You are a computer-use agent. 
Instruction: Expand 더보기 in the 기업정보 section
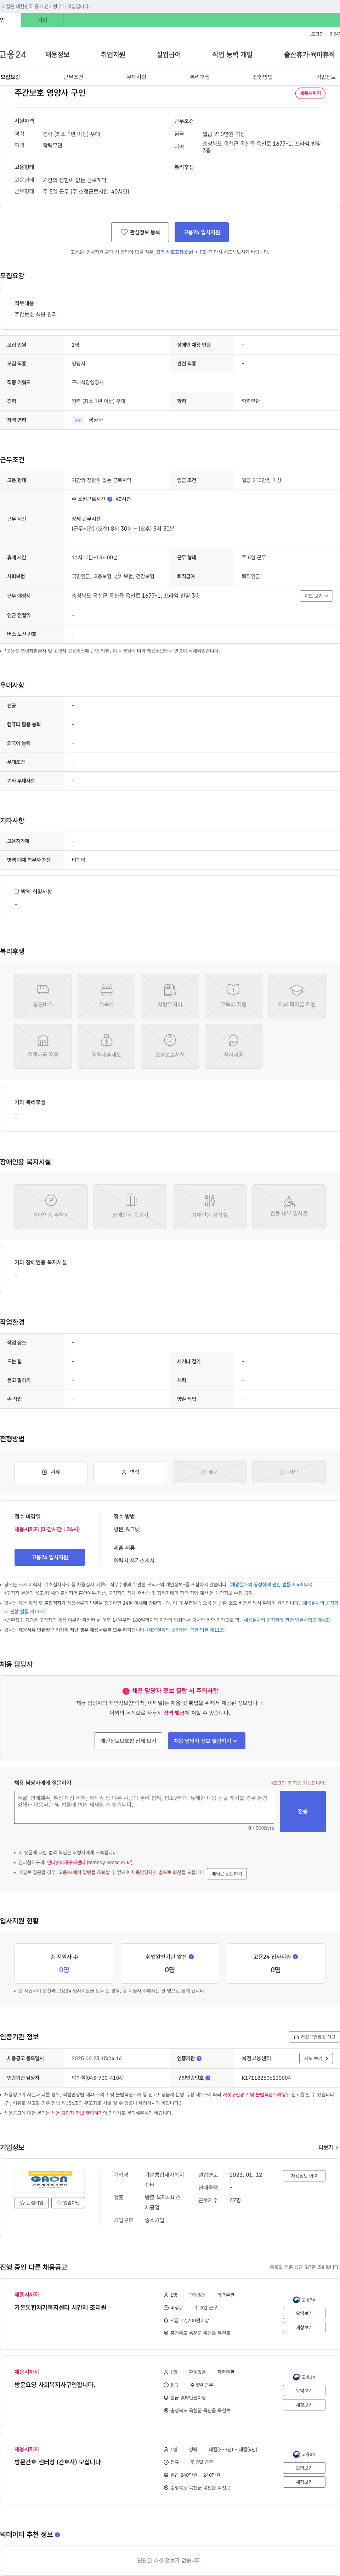click(328, 2148)
